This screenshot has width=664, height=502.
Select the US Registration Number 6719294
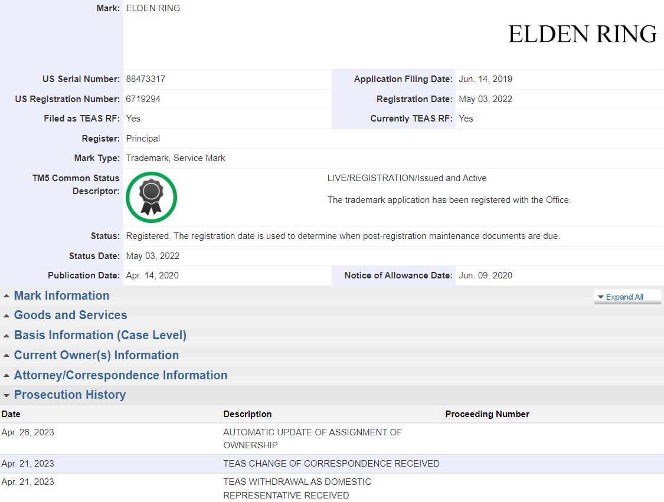pos(143,99)
